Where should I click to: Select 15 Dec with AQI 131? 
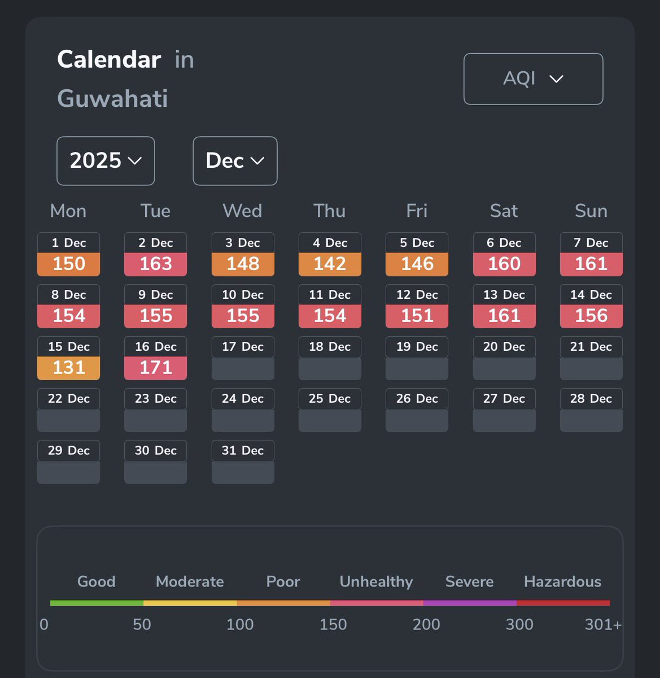click(x=68, y=358)
